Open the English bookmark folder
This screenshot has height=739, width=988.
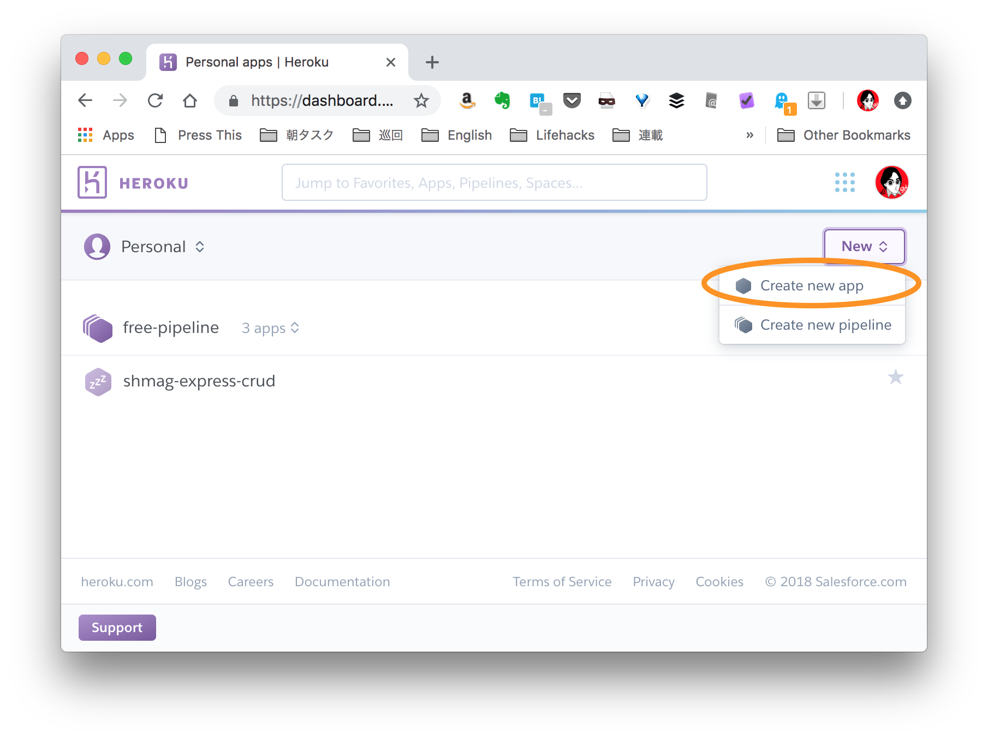tap(456, 135)
